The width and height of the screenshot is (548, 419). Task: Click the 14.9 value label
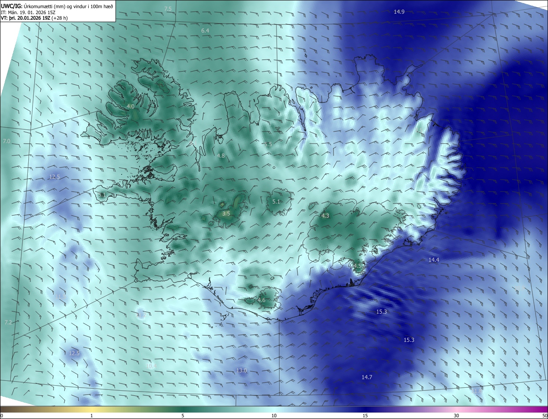tap(399, 12)
